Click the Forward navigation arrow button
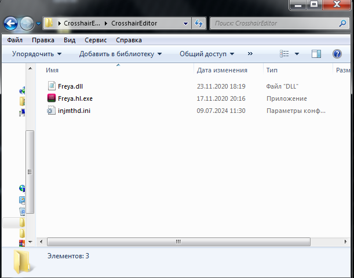Screen dimensions: 354x278 tap(27, 24)
